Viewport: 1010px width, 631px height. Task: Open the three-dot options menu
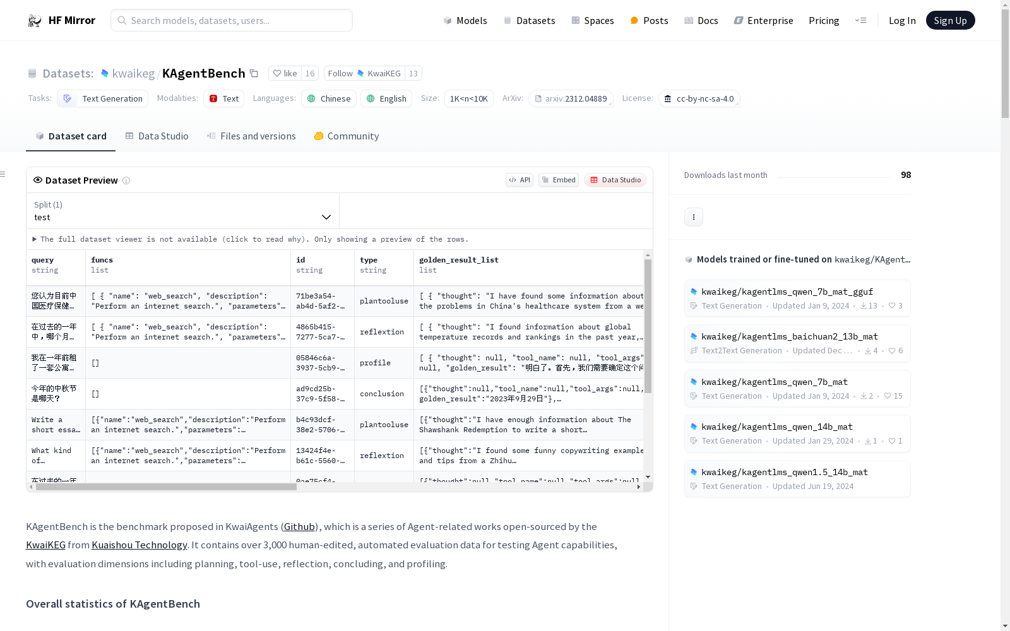coord(694,217)
